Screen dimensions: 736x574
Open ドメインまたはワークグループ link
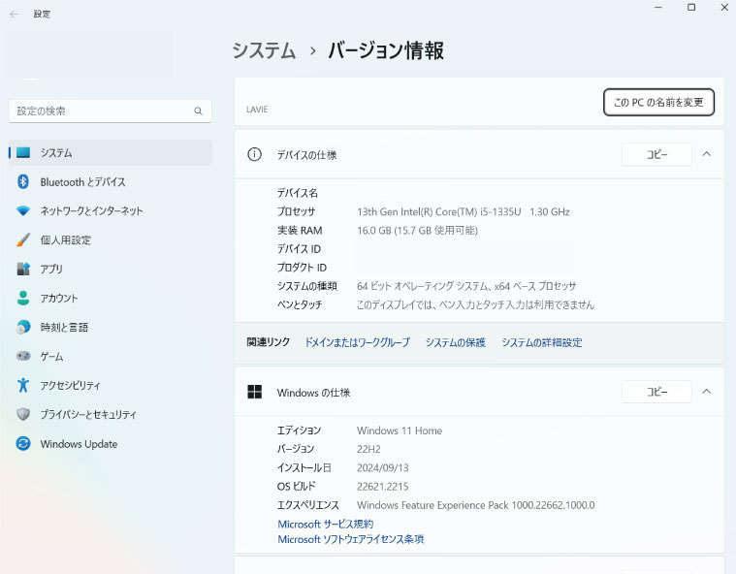click(357, 342)
